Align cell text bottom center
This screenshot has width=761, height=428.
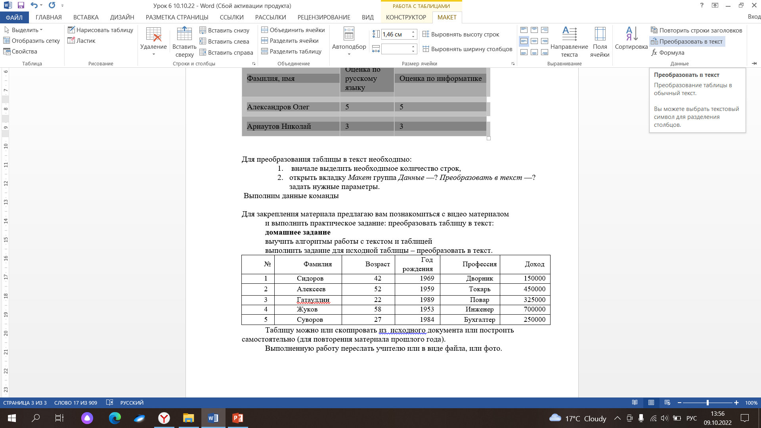point(534,52)
